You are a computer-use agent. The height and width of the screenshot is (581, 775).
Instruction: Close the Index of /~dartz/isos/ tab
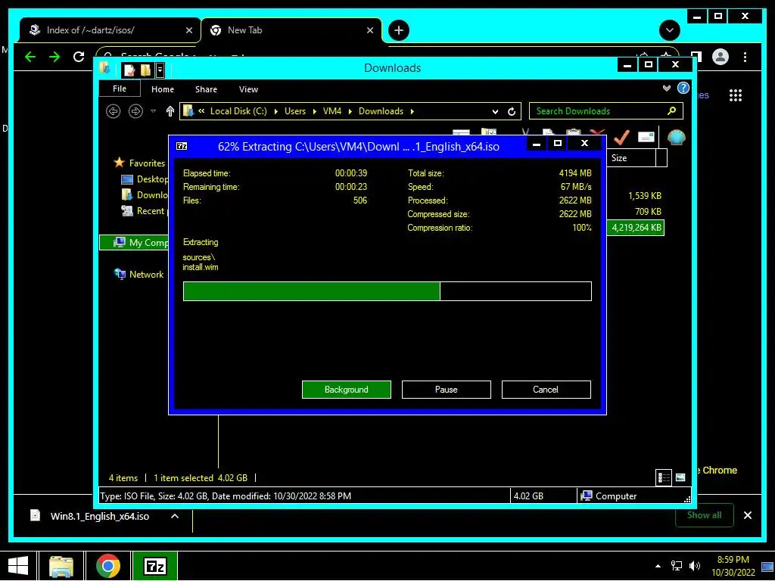[x=188, y=30]
